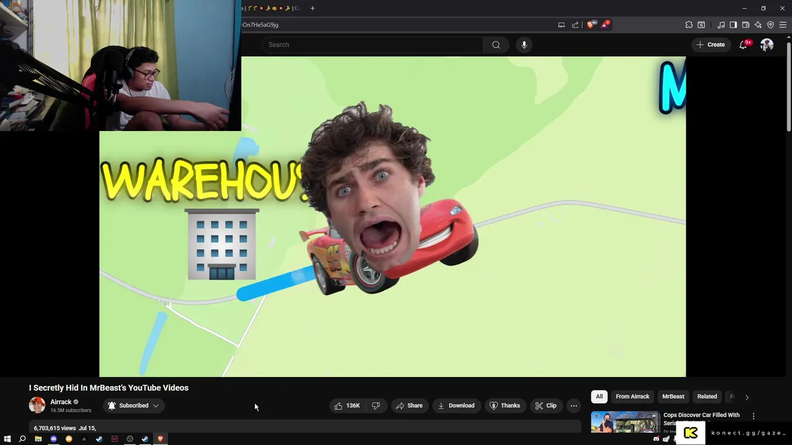Like the video with 136K likes
This screenshot has height=445, width=792.
point(347,405)
